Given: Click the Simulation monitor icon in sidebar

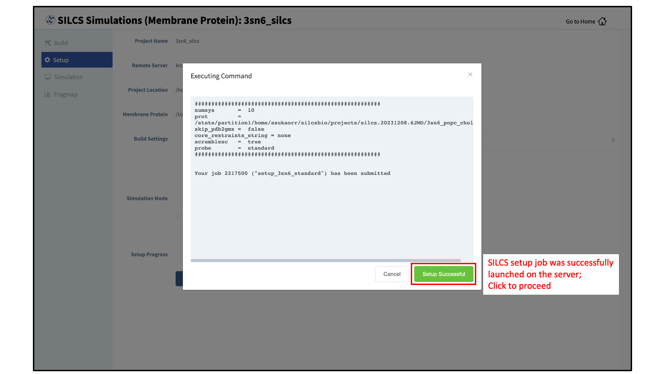Looking at the screenshot, I should coord(48,77).
